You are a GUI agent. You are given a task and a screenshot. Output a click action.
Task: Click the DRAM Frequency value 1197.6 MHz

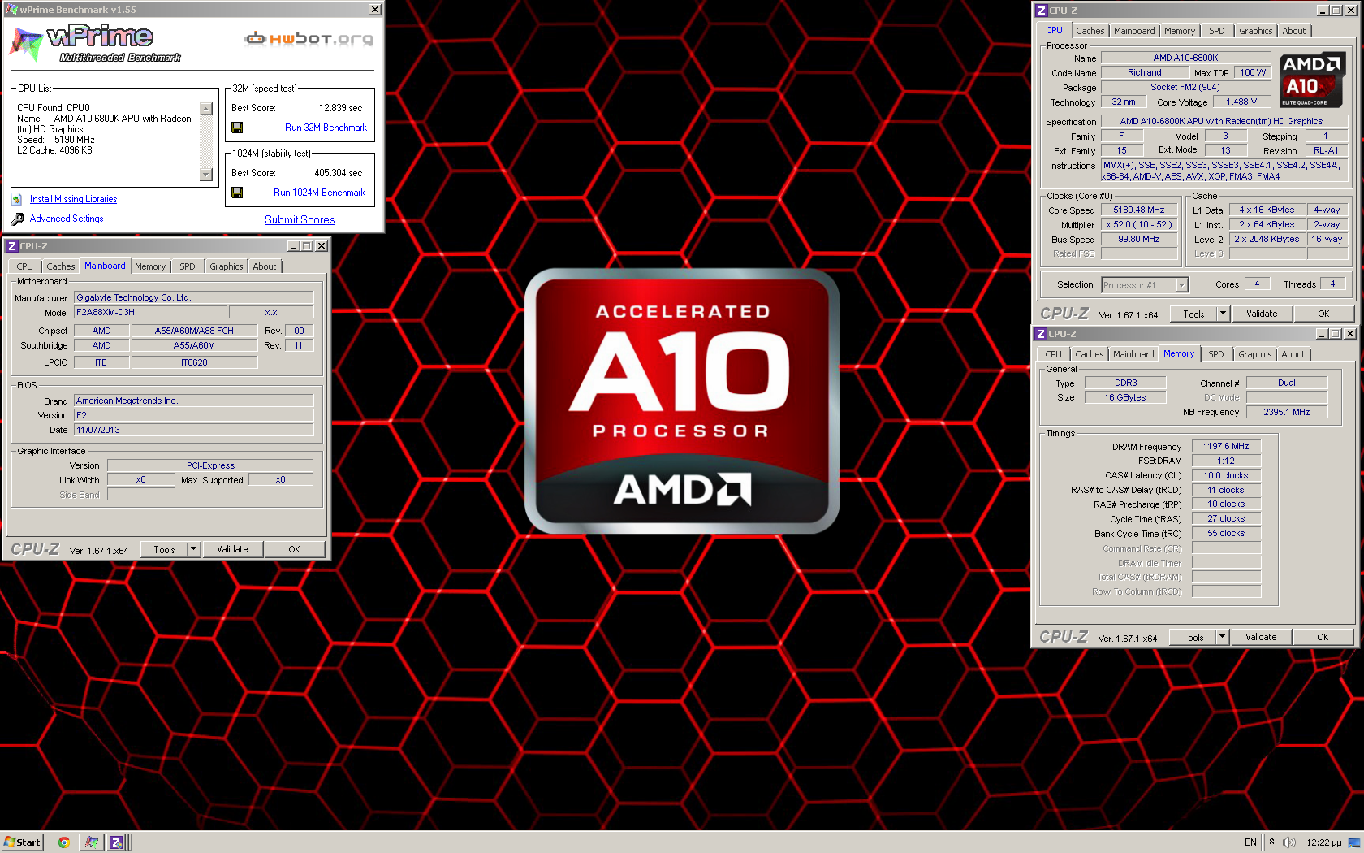click(x=1226, y=446)
